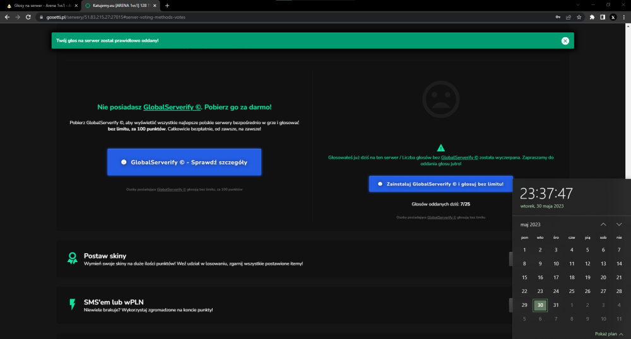631x339 pixels.
Task: Select day 24 in the May calendar
Action: [x=556, y=291]
